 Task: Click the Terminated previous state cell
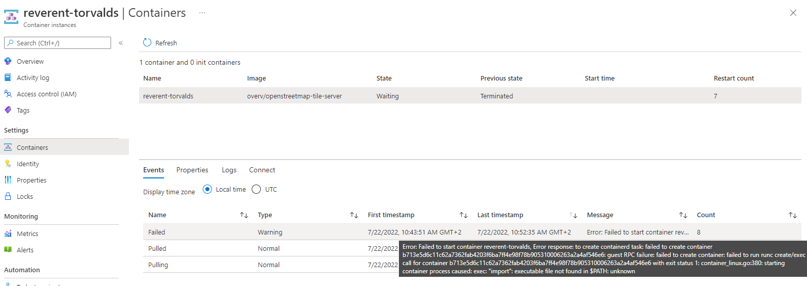(x=497, y=96)
